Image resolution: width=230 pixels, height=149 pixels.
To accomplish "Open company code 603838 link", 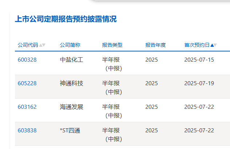I will point(27,130).
